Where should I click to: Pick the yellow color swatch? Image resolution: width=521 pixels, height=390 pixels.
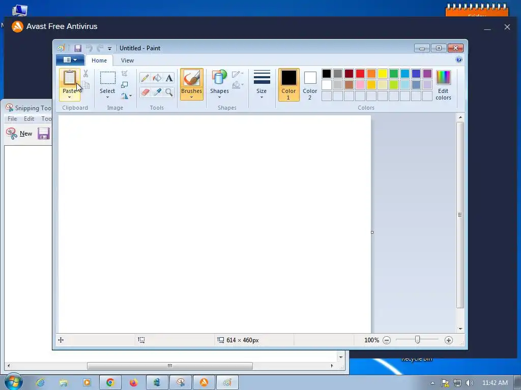pos(383,73)
